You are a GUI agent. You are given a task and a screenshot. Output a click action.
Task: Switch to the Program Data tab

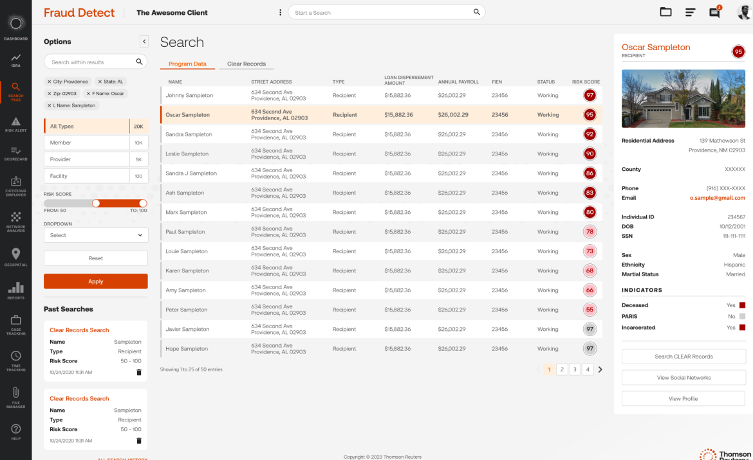(x=187, y=64)
